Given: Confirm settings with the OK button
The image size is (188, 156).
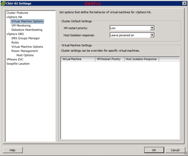Looking at the screenshot, I should tap(154, 150).
